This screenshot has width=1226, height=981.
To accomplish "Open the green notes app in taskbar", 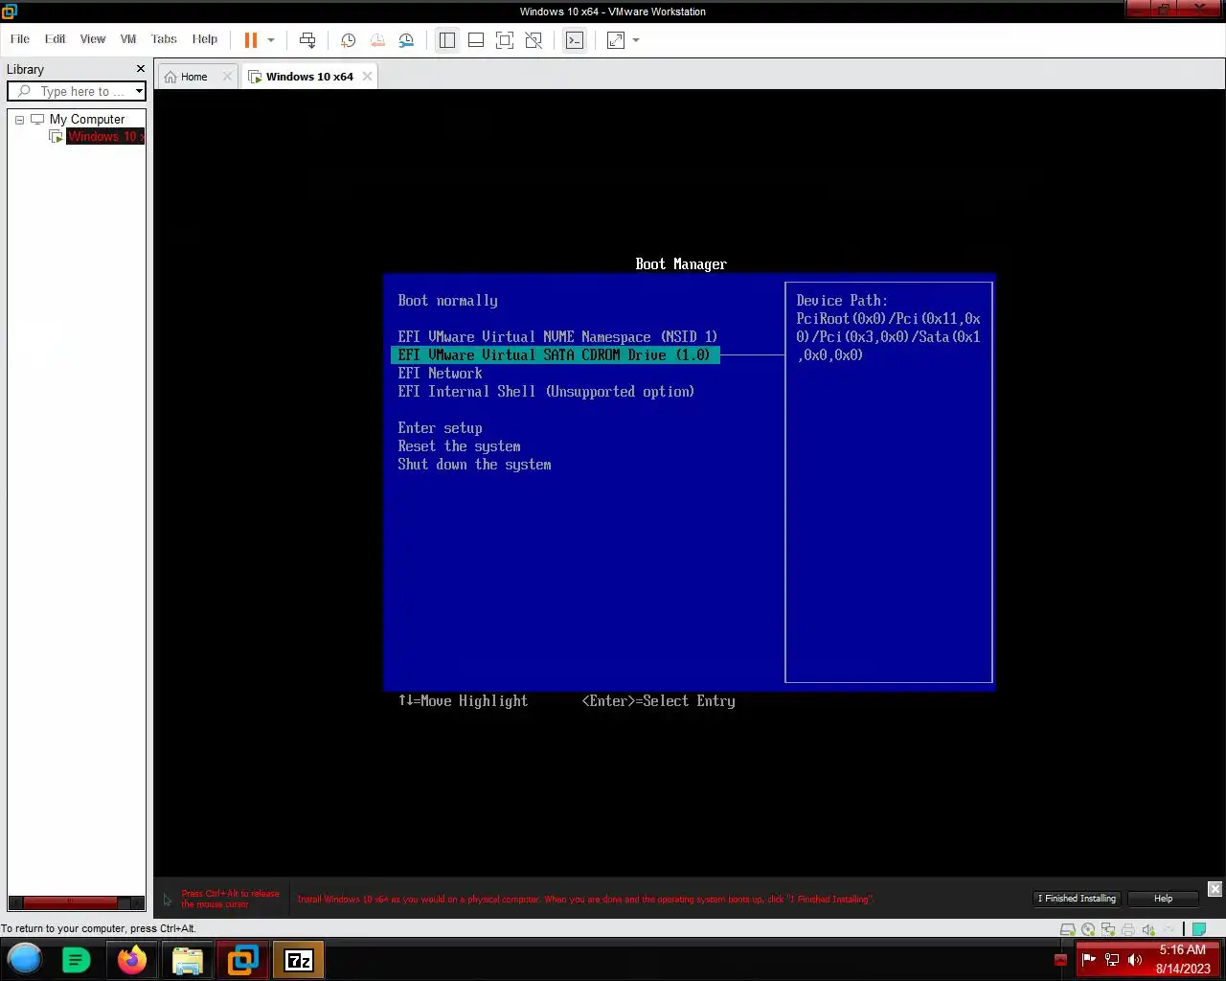I will [x=77, y=960].
